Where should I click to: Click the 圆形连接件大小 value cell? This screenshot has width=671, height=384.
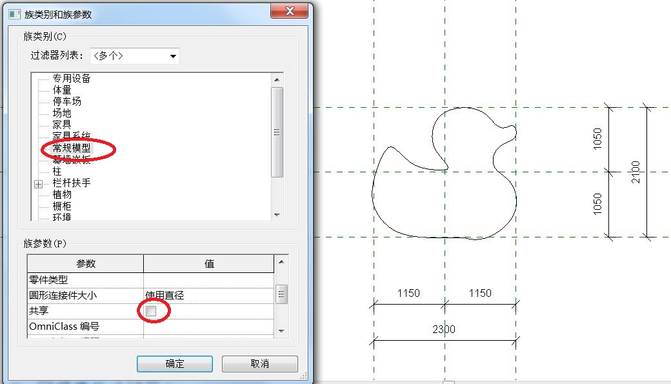(x=208, y=296)
